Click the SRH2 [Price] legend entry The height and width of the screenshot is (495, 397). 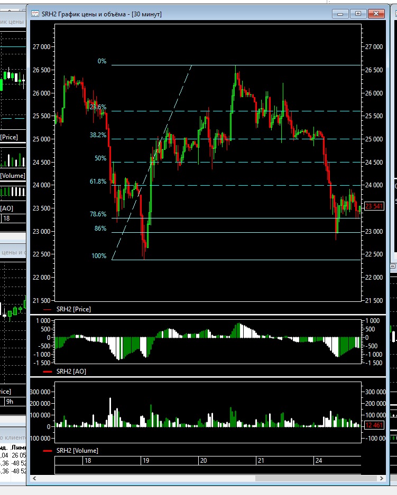point(73,309)
